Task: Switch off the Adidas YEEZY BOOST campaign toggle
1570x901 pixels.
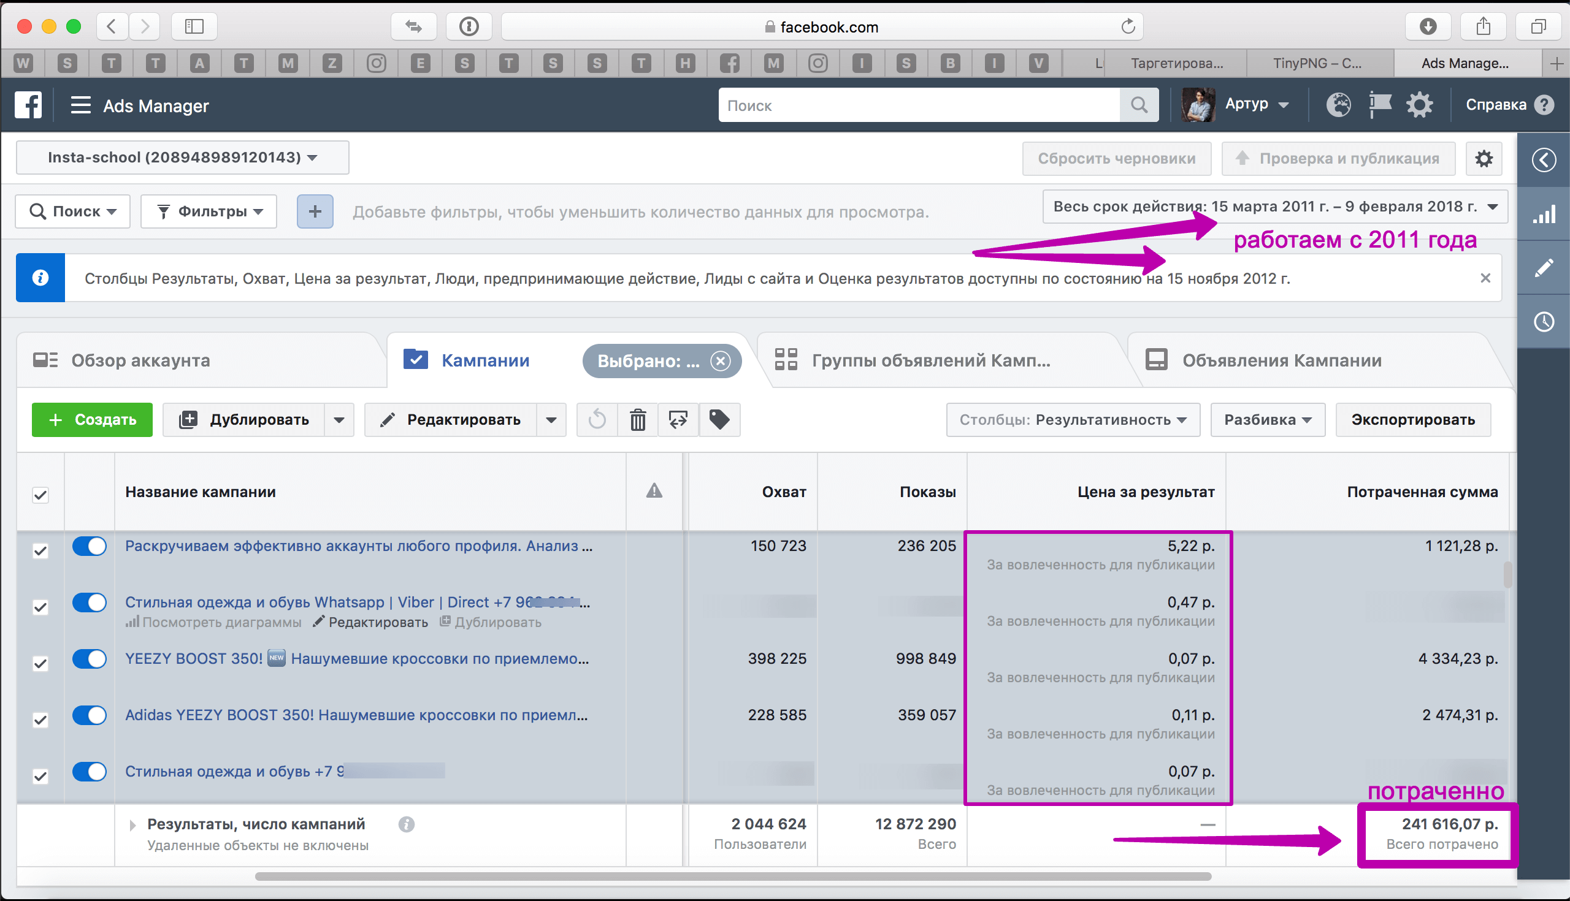Action: [x=89, y=715]
